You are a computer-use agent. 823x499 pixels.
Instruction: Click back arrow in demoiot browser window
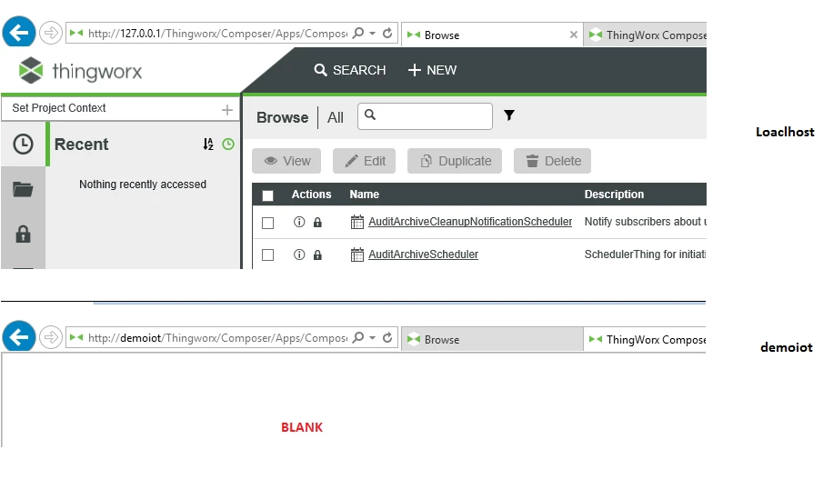(19, 336)
